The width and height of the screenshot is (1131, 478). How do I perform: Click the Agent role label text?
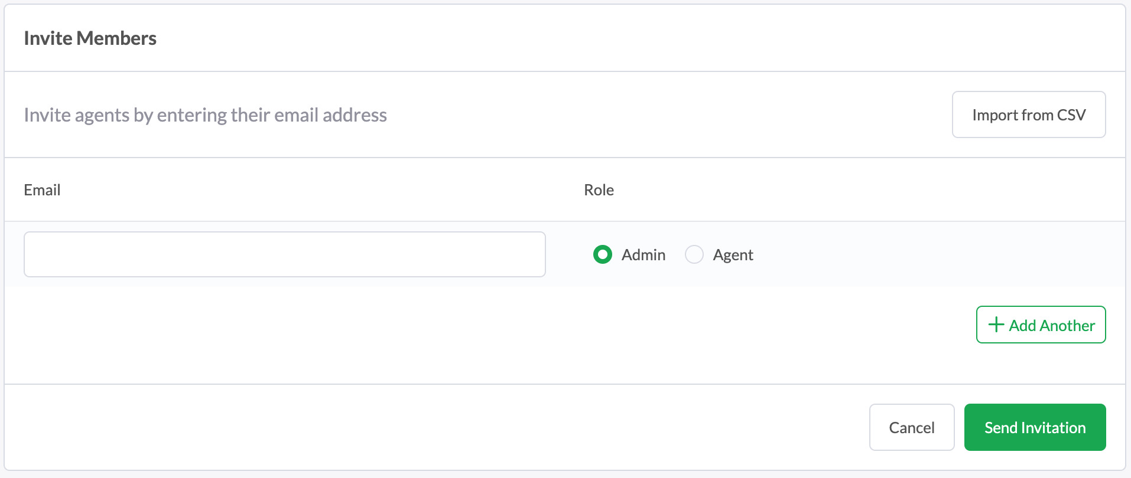(733, 255)
